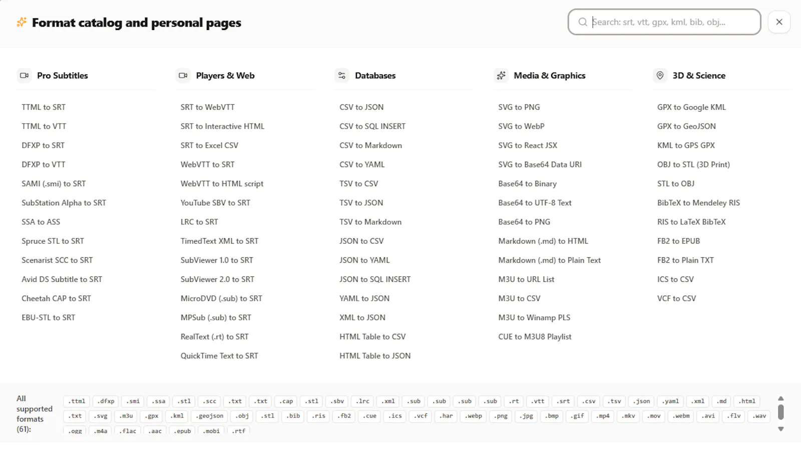
Task: Select KML to GPS GPX
Action: [x=686, y=146]
